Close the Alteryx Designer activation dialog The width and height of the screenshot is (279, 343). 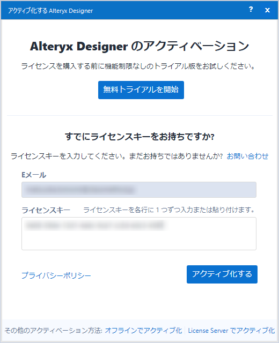click(267, 10)
